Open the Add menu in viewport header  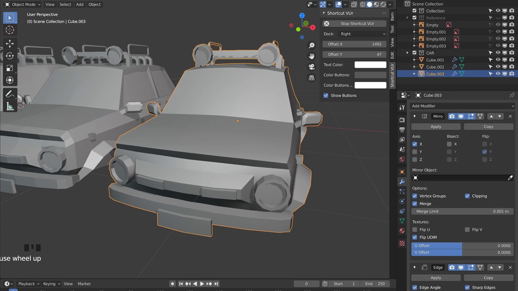point(80,4)
